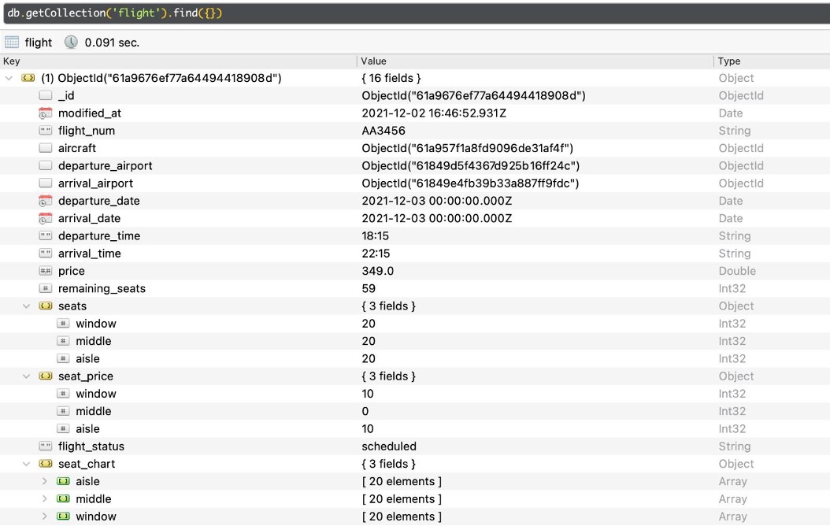Collapse the seats object
The width and height of the screenshot is (830, 526).
click(x=27, y=306)
